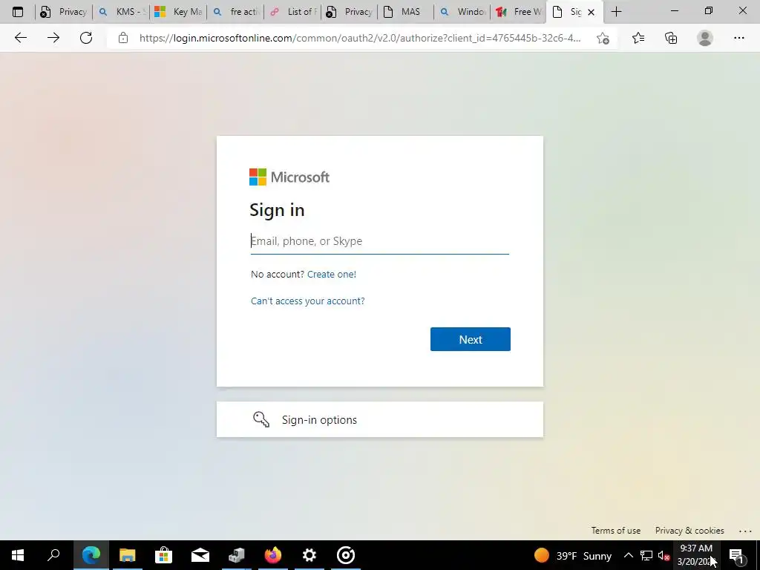Image resolution: width=760 pixels, height=570 pixels.
Task: Click the Create one! link
Action: click(x=332, y=275)
